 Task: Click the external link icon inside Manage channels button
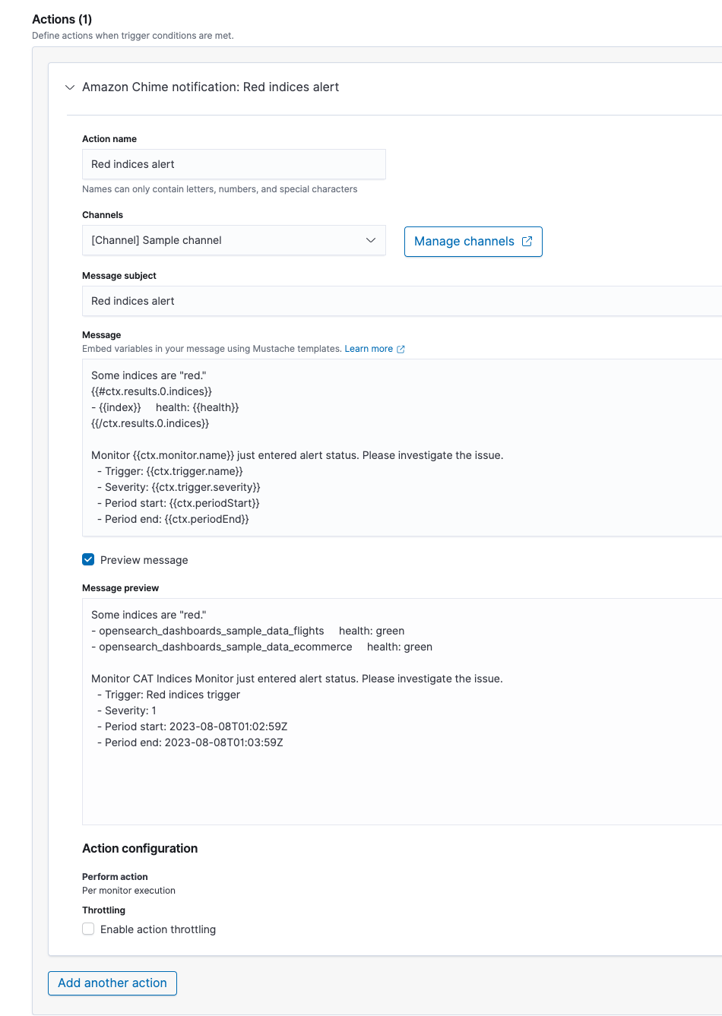[527, 241]
